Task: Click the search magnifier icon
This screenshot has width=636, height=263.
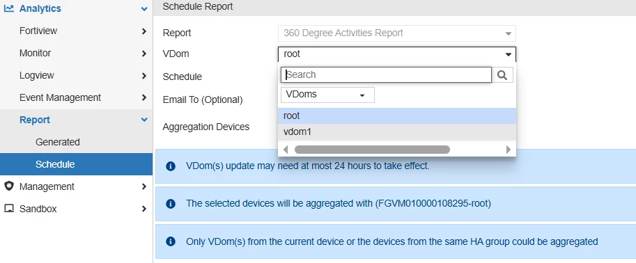Action: point(502,75)
